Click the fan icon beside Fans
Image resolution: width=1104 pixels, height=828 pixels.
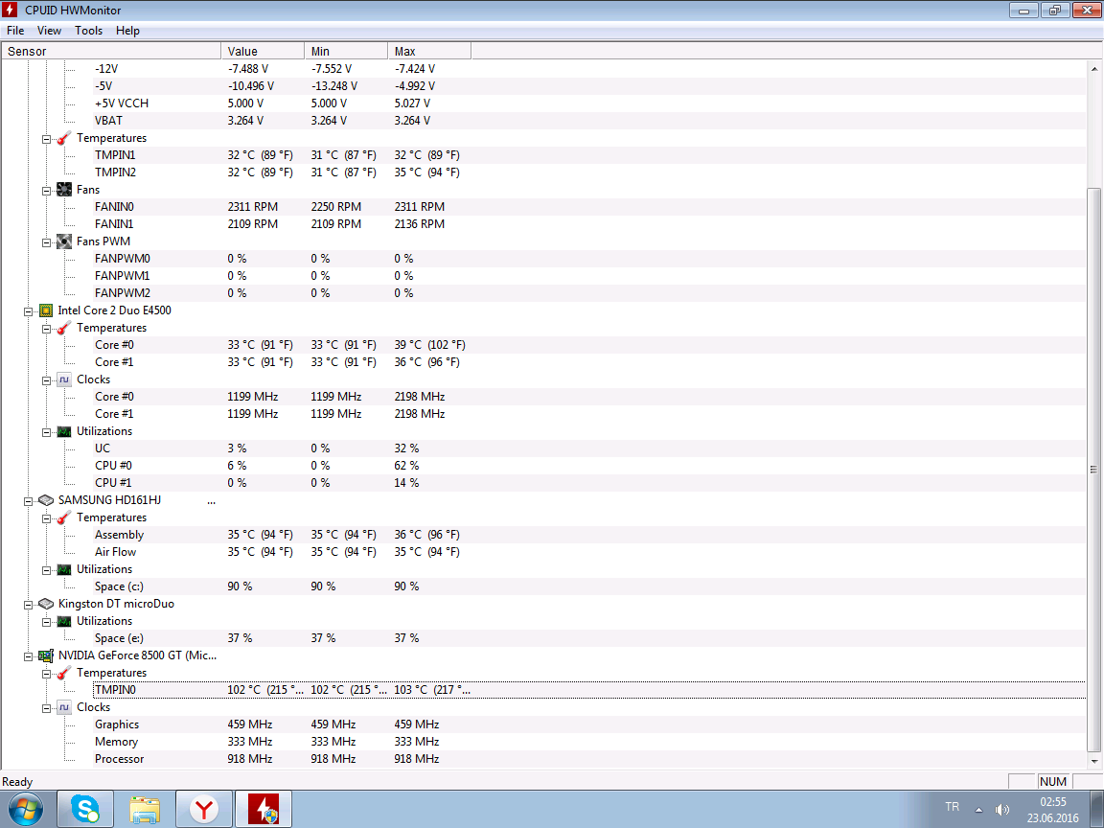64,190
